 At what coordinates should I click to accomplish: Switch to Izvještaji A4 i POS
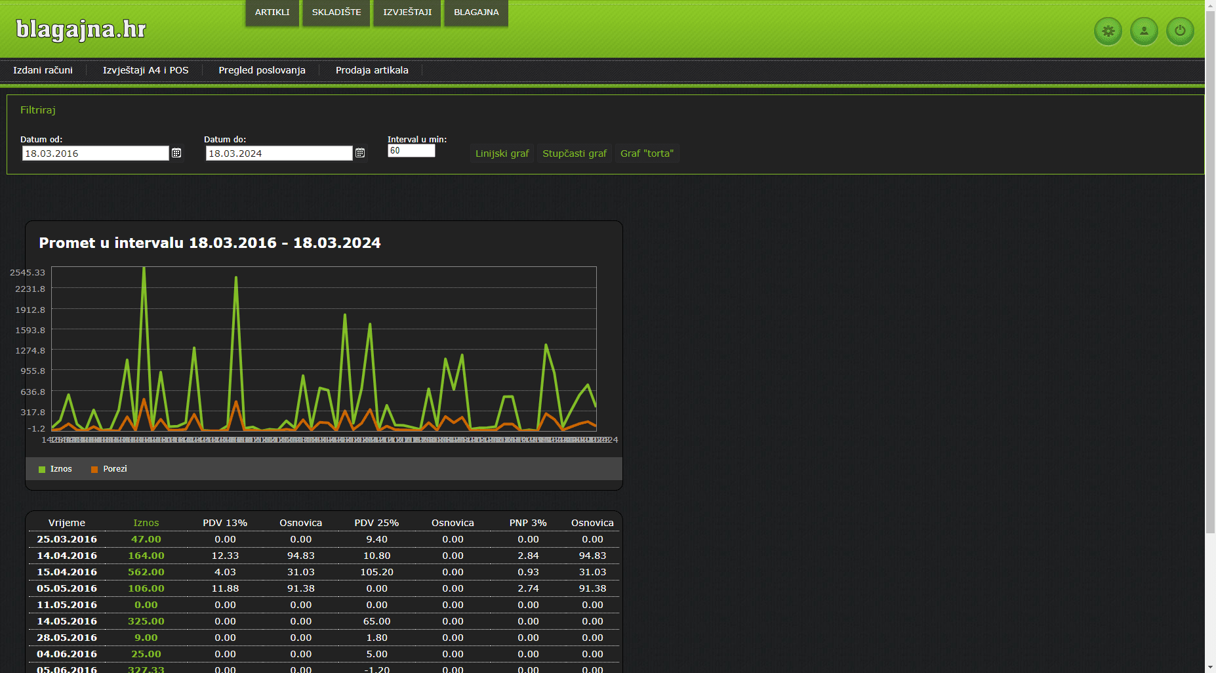pos(146,70)
